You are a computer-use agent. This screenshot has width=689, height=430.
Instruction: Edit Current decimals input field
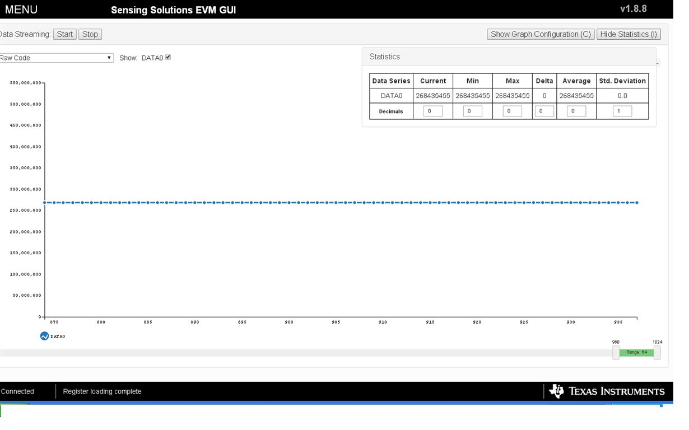coord(432,111)
